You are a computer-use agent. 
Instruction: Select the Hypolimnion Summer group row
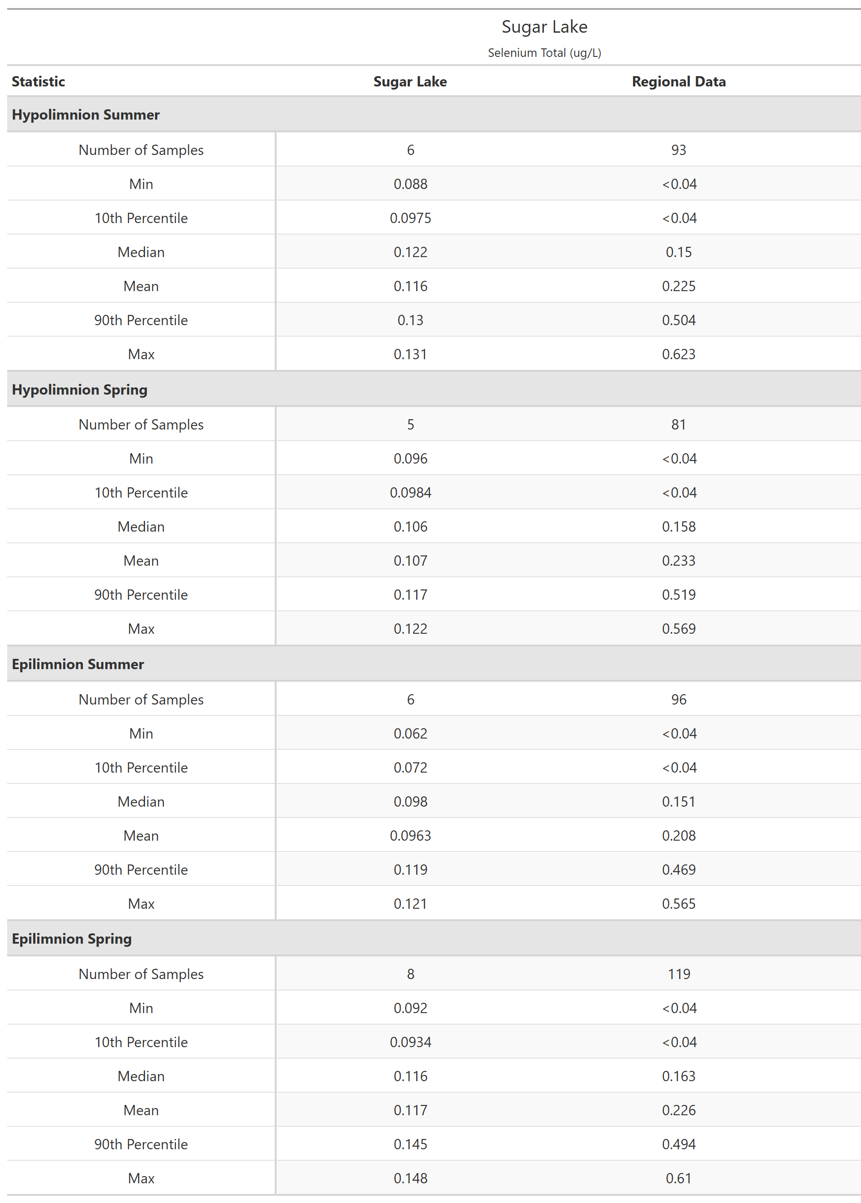86,115
